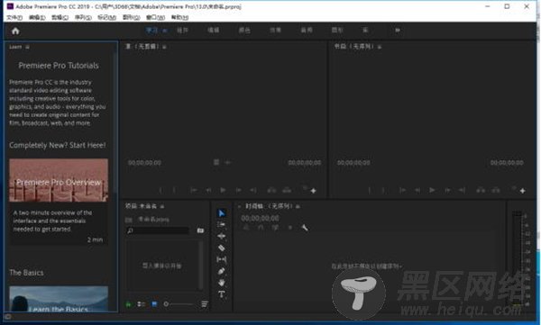The height and width of the screenshot is (325, 541).
Task: Open the 源 (Source) panel menu
Action: point(165,47)
